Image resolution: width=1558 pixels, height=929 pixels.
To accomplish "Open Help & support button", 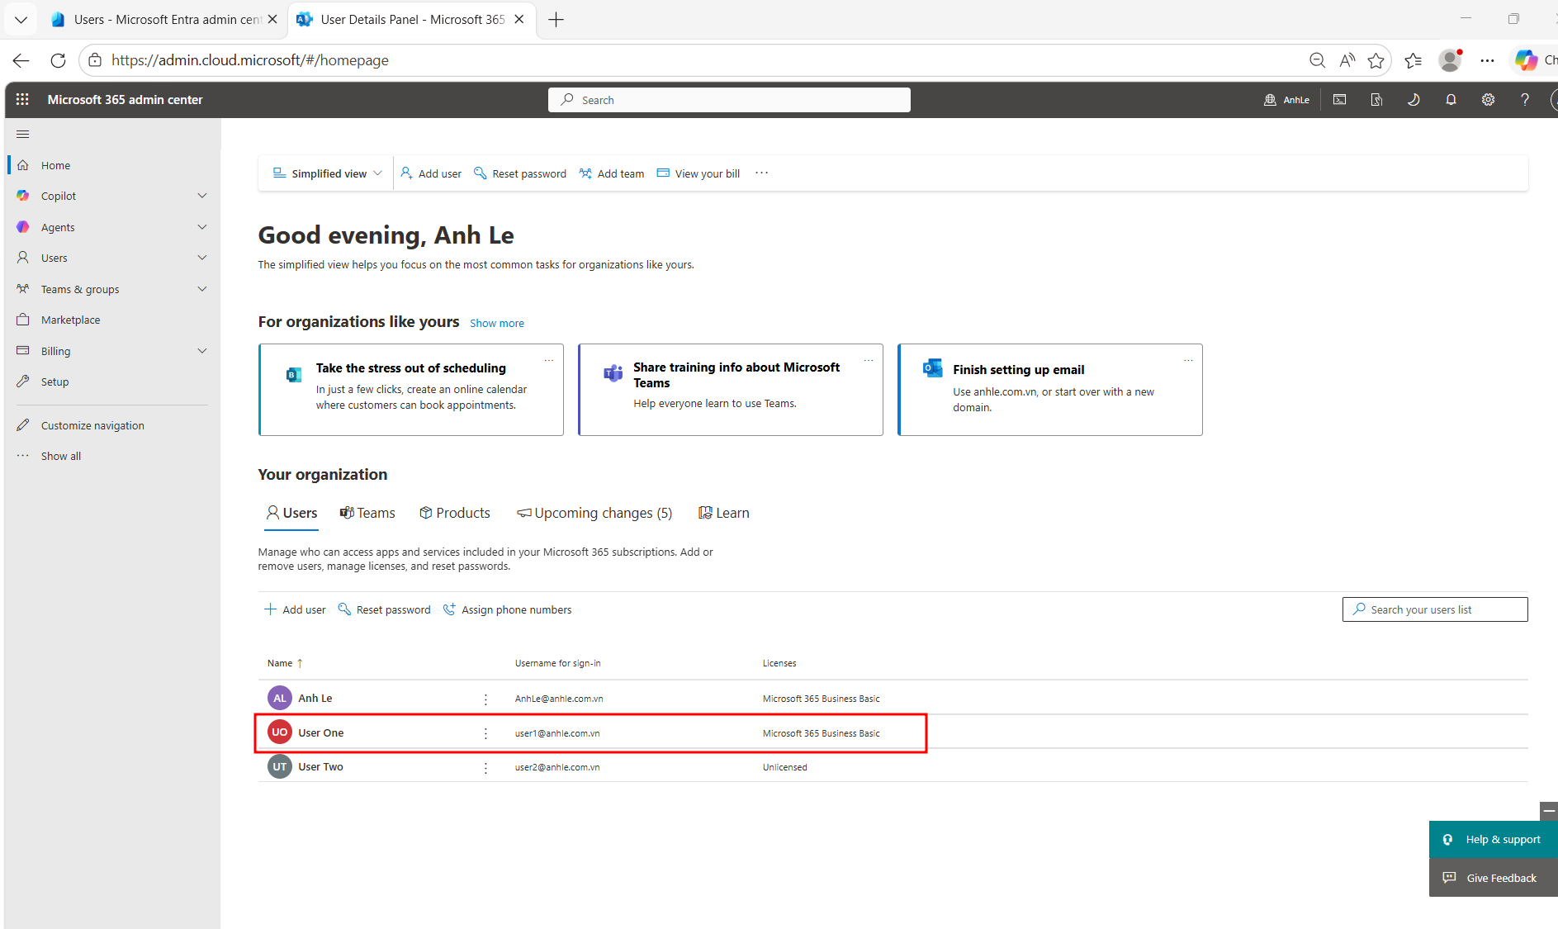I will pyautogui.click(x=1494, y=839).
